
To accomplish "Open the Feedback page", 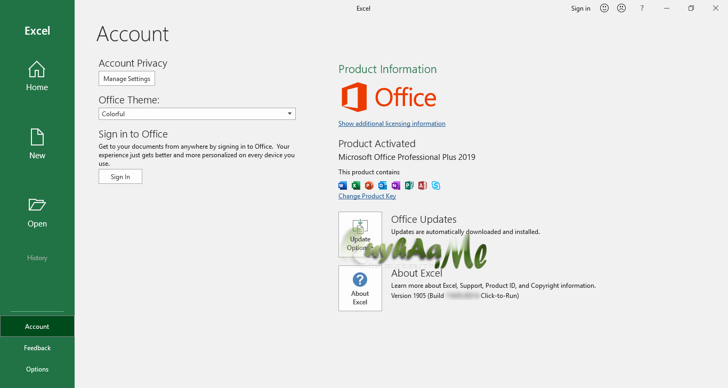I will (37, 348).
